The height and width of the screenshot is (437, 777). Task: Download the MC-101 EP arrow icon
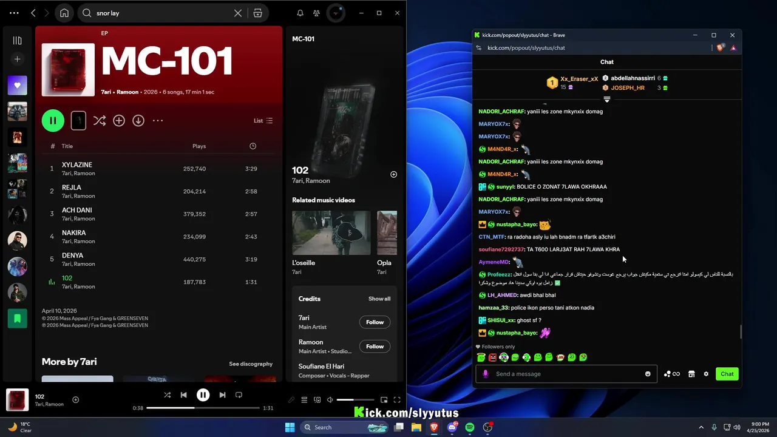[138, 121]
